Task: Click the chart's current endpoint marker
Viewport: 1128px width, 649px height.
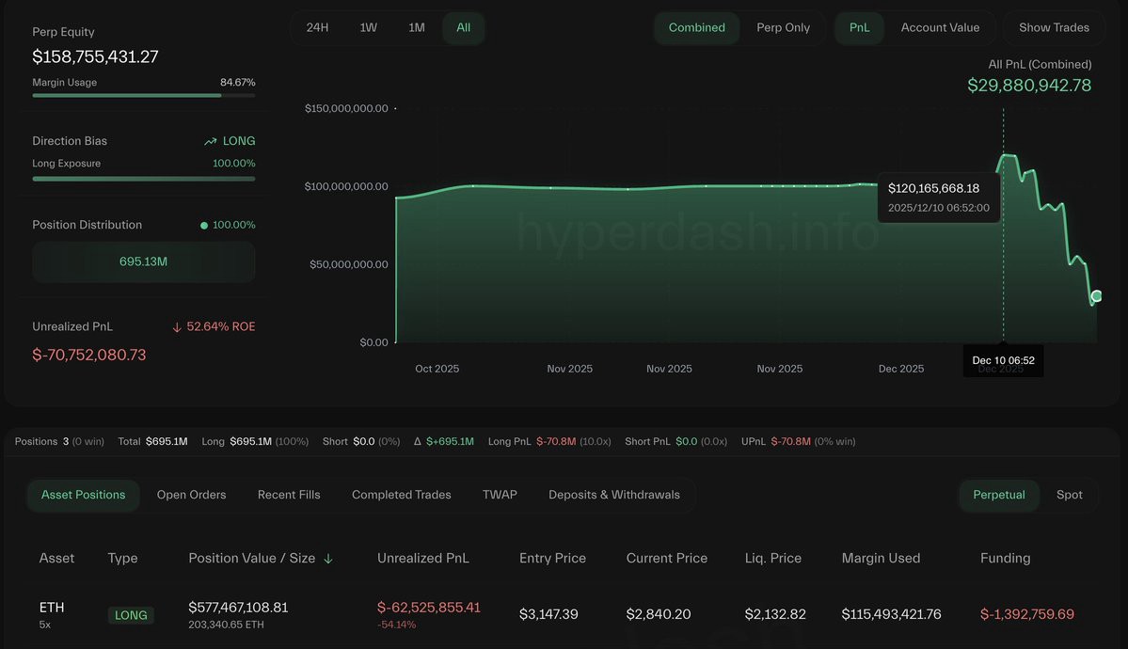Action: click(x=1096, y=295)
